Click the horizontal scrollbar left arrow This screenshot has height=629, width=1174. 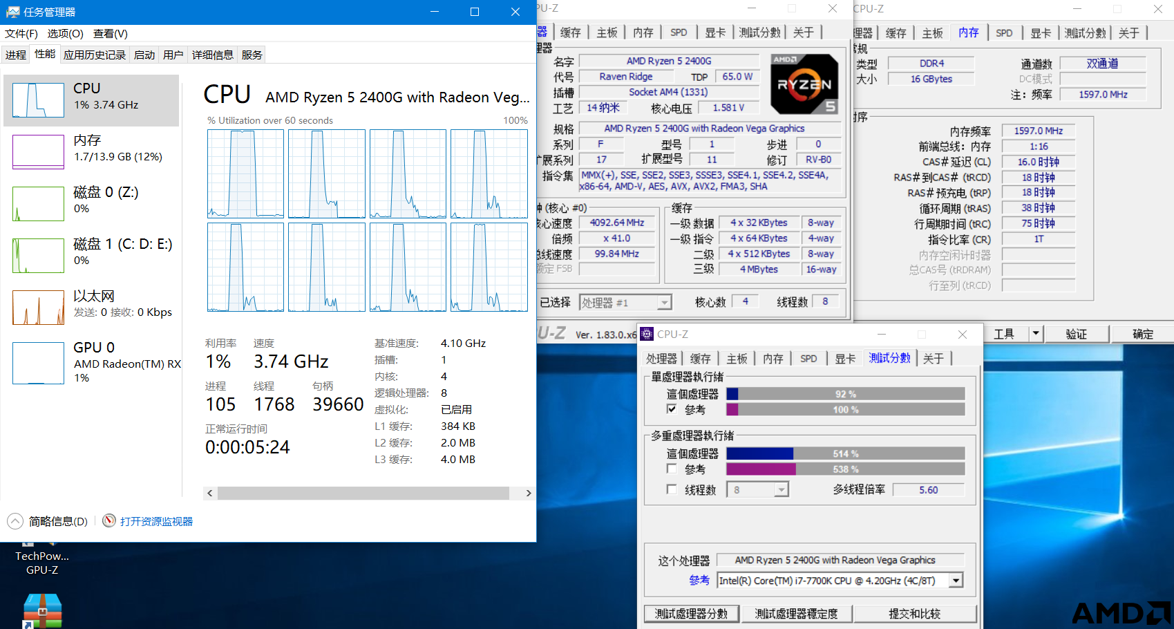click(210, 493)
